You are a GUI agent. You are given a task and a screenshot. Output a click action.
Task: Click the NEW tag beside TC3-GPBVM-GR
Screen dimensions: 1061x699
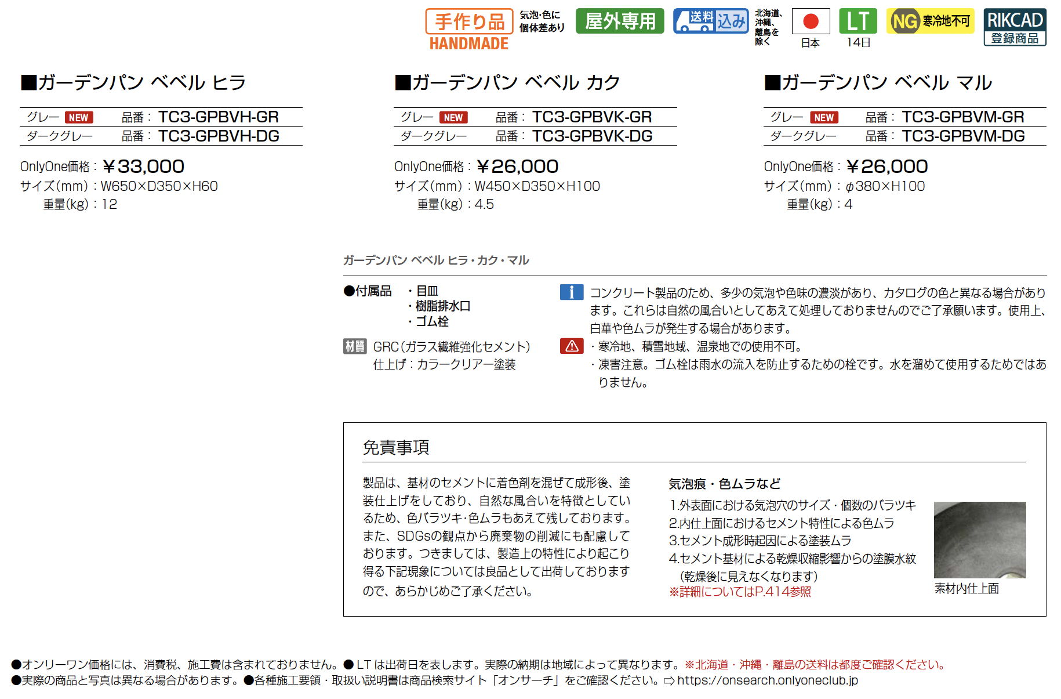[824, 118]
